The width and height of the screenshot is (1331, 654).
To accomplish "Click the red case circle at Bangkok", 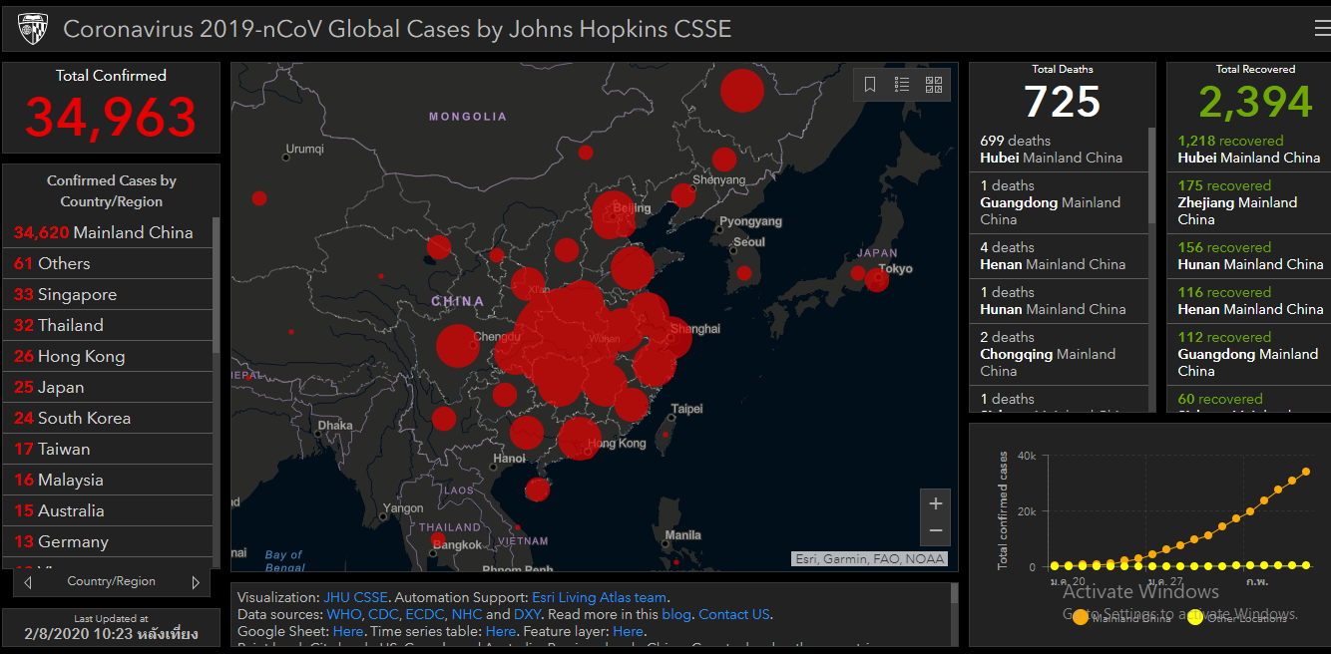I will 437,539.
